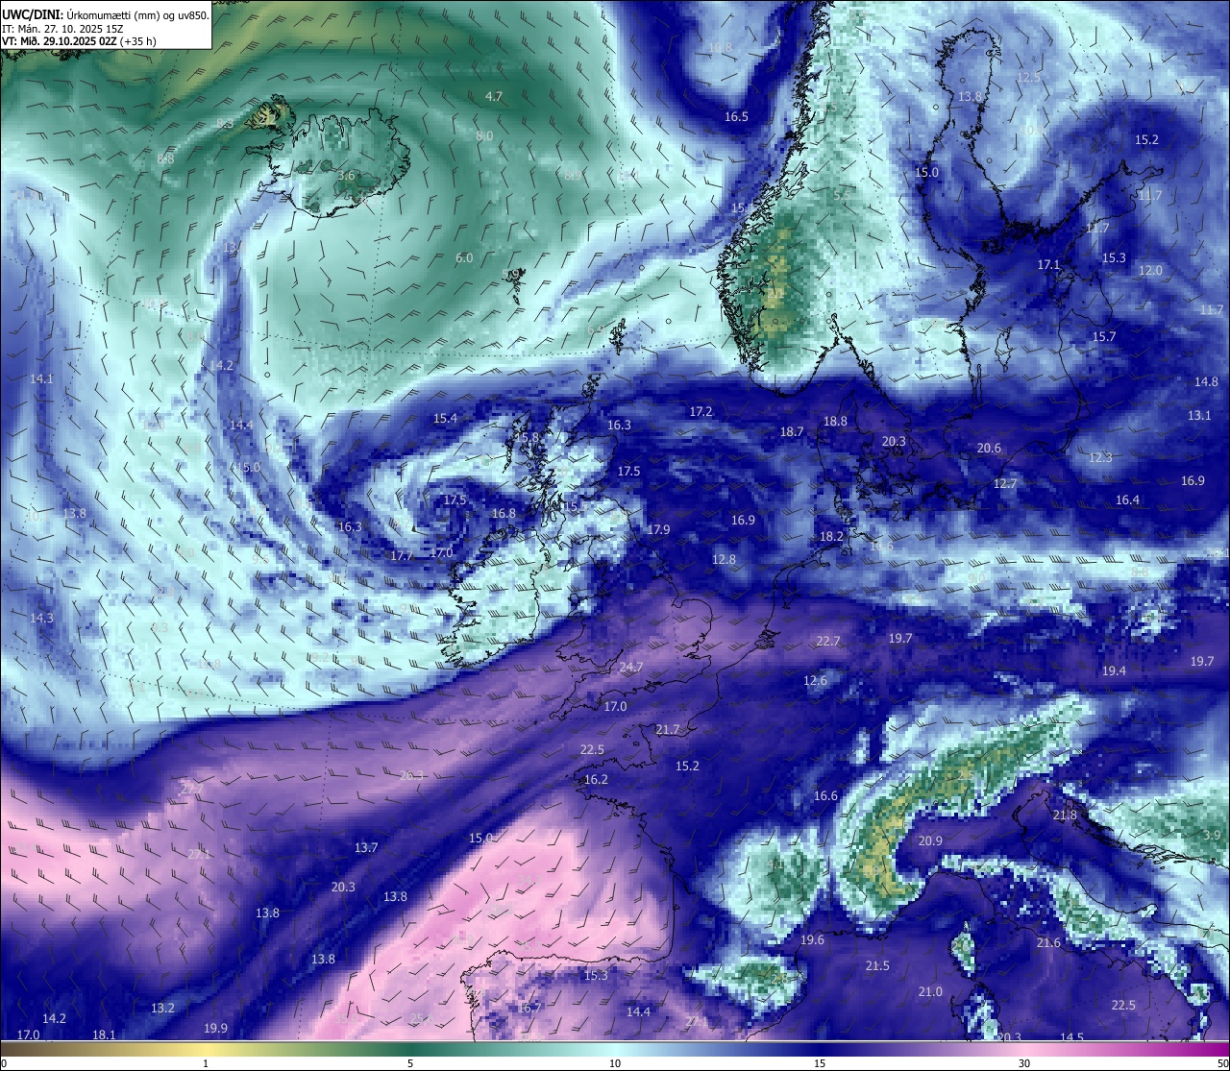Click the '19.6' value over southern France
This screenshot has width=1230, height=1071.
click(812, 939)
